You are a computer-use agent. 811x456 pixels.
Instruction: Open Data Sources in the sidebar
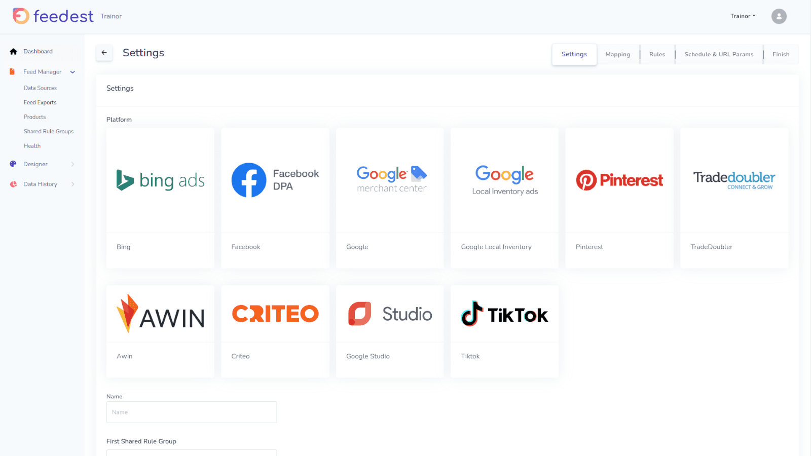point(40,88)
